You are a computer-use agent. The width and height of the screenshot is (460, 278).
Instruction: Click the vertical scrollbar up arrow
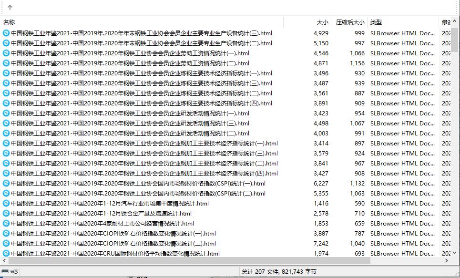point(454,21)
